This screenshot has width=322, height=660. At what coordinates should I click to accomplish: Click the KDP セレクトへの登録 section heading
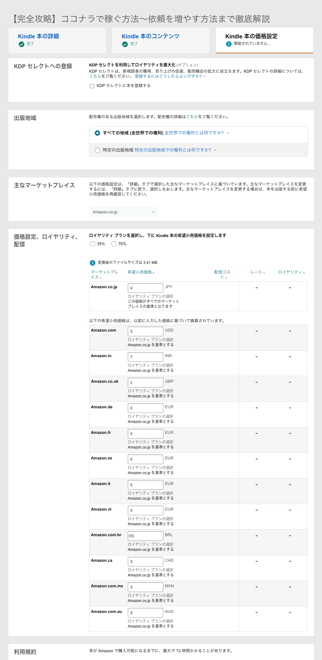coord(43,66)
